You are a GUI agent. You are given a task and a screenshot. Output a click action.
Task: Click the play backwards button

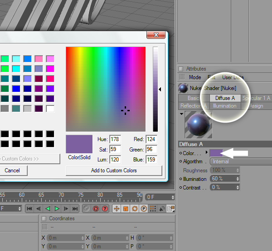tap(48, 208)
